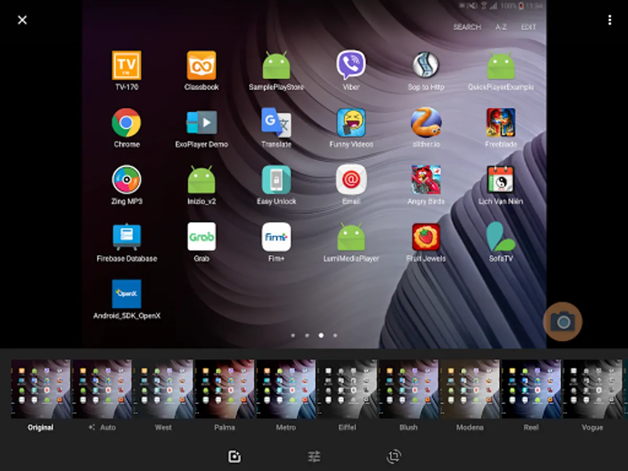Open the Sop to Http app

[425, 65]
